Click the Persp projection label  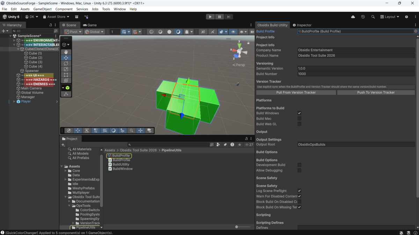(x=238, y=65)
